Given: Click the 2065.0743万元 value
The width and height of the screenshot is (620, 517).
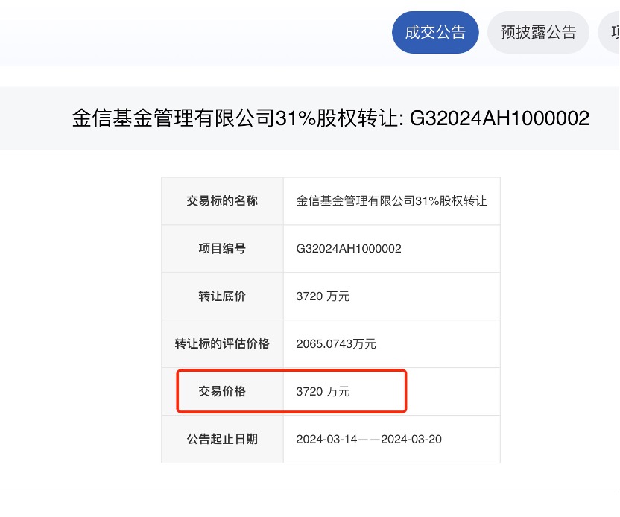Looking at the screenshot, I should (335, 344).
